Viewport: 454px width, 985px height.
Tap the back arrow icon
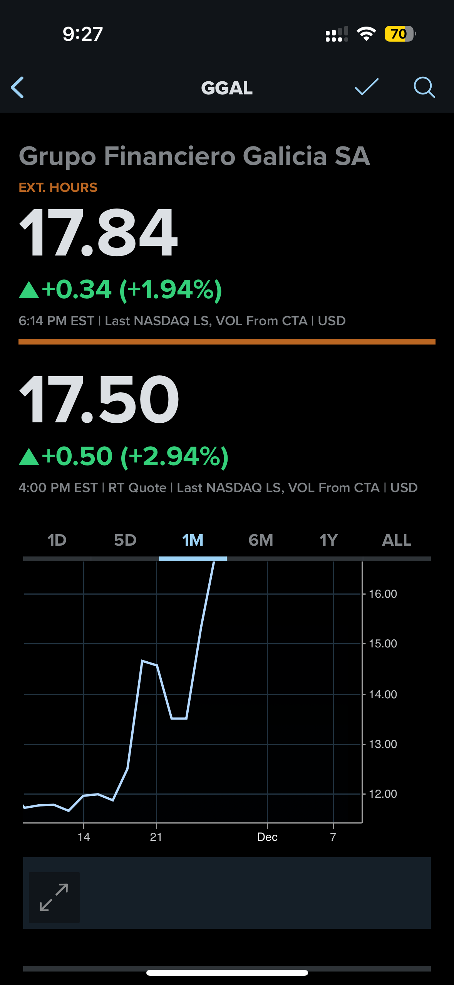(17, 87)
